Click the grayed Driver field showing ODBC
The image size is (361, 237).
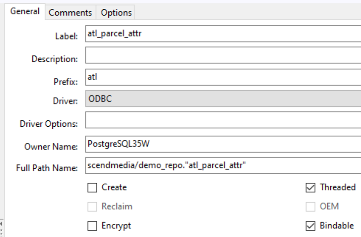[222, 99]
